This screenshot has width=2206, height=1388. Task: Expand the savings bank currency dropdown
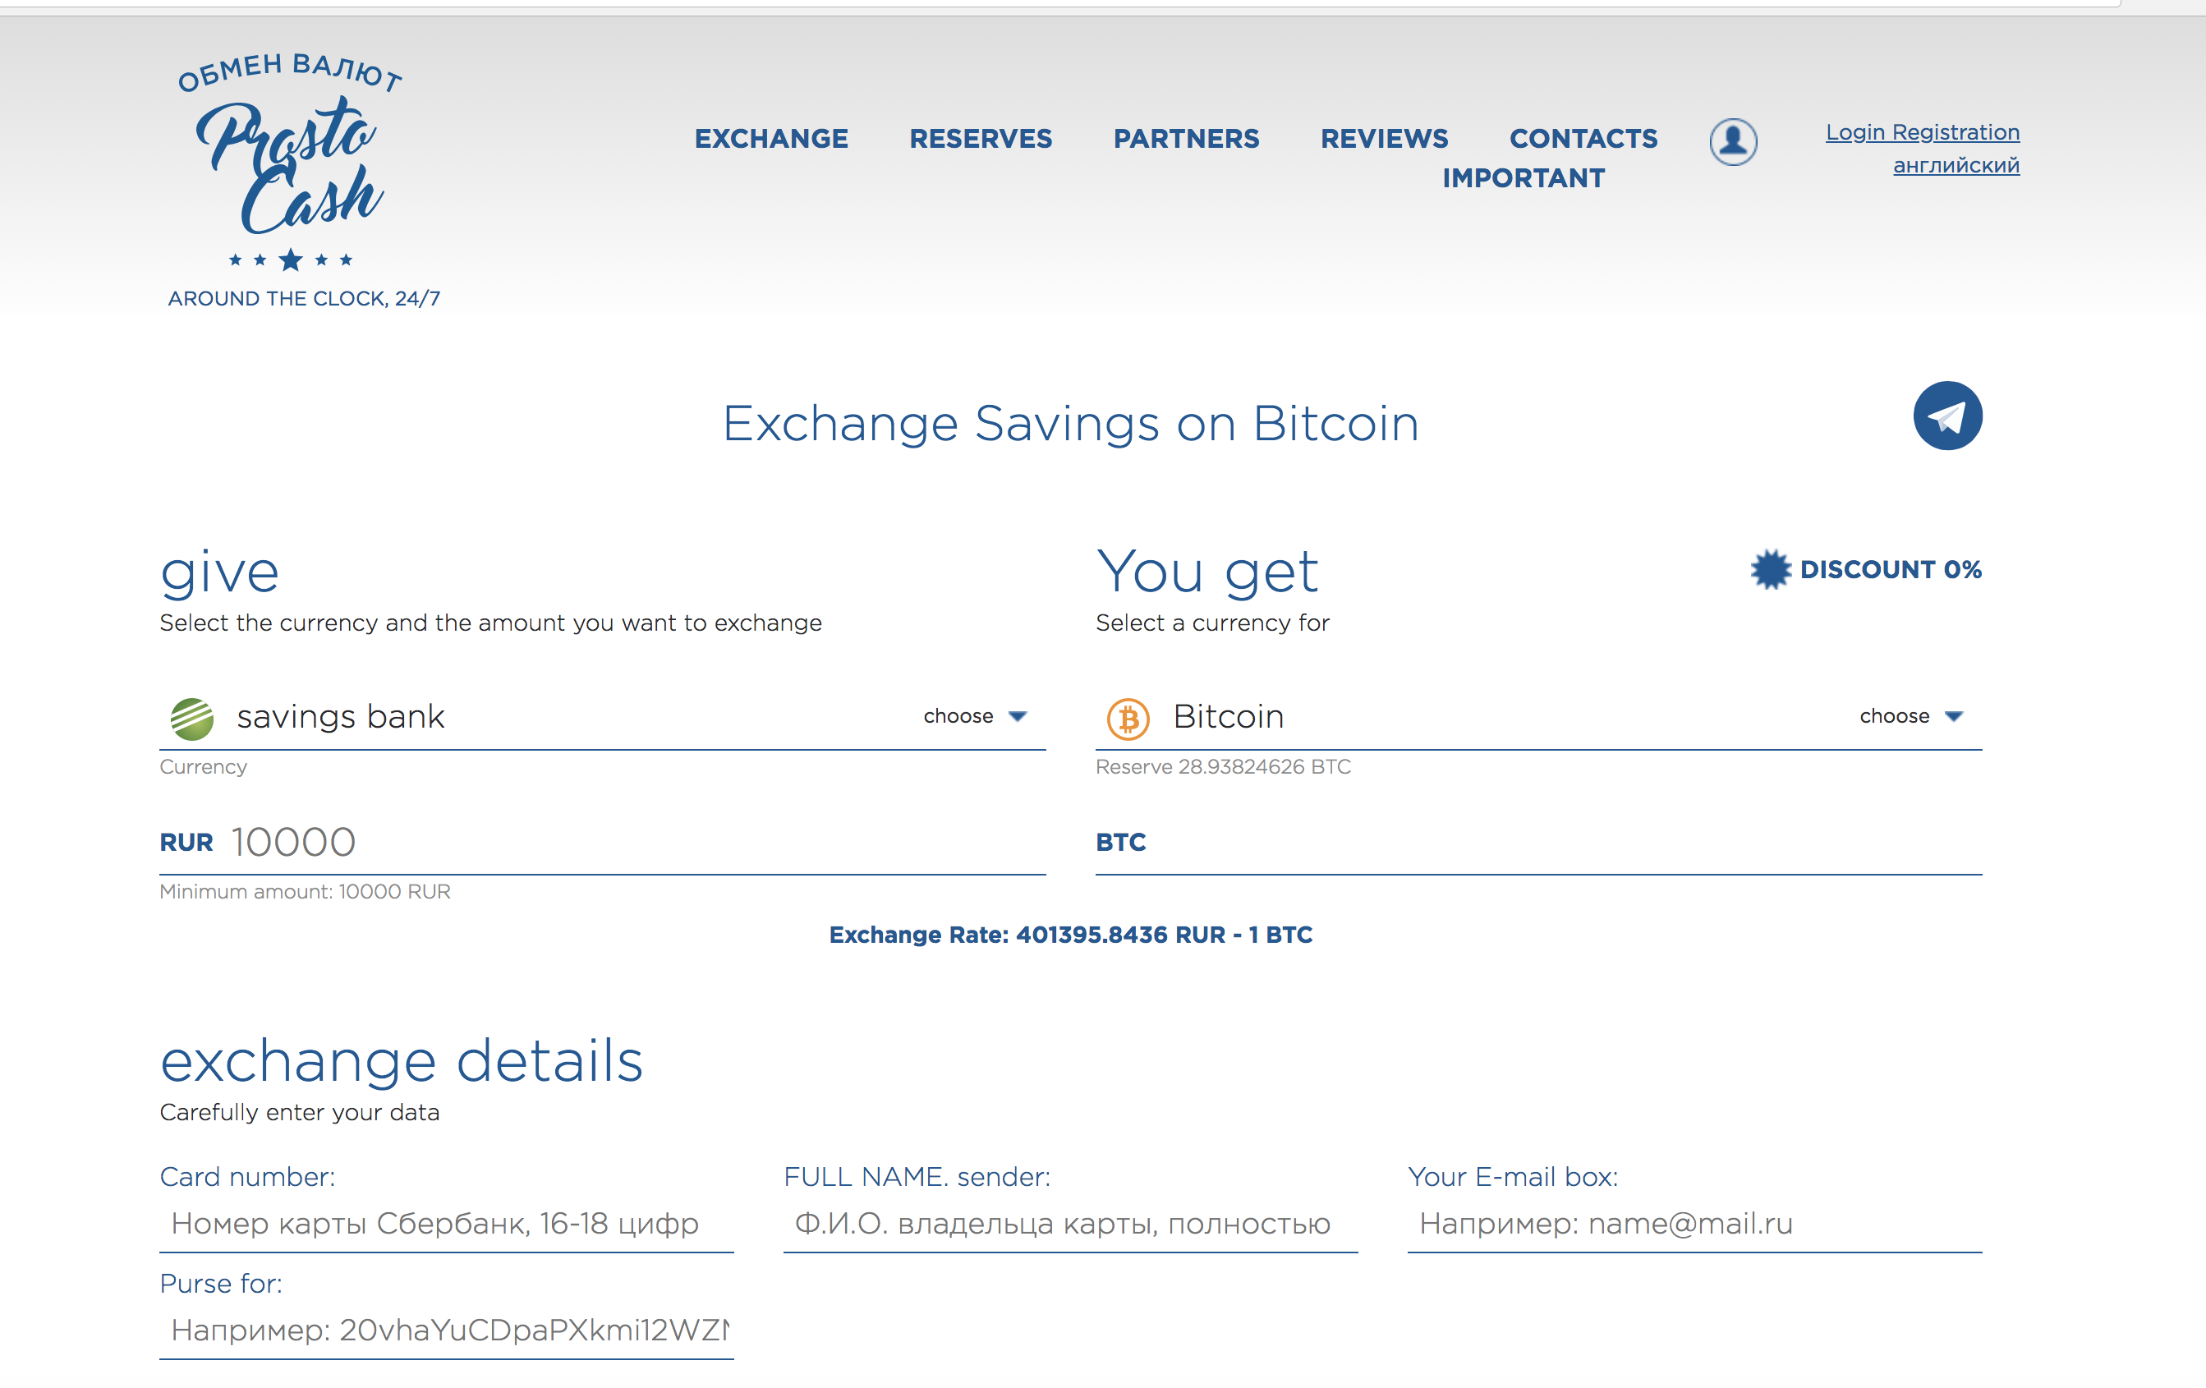pos(975,716)
